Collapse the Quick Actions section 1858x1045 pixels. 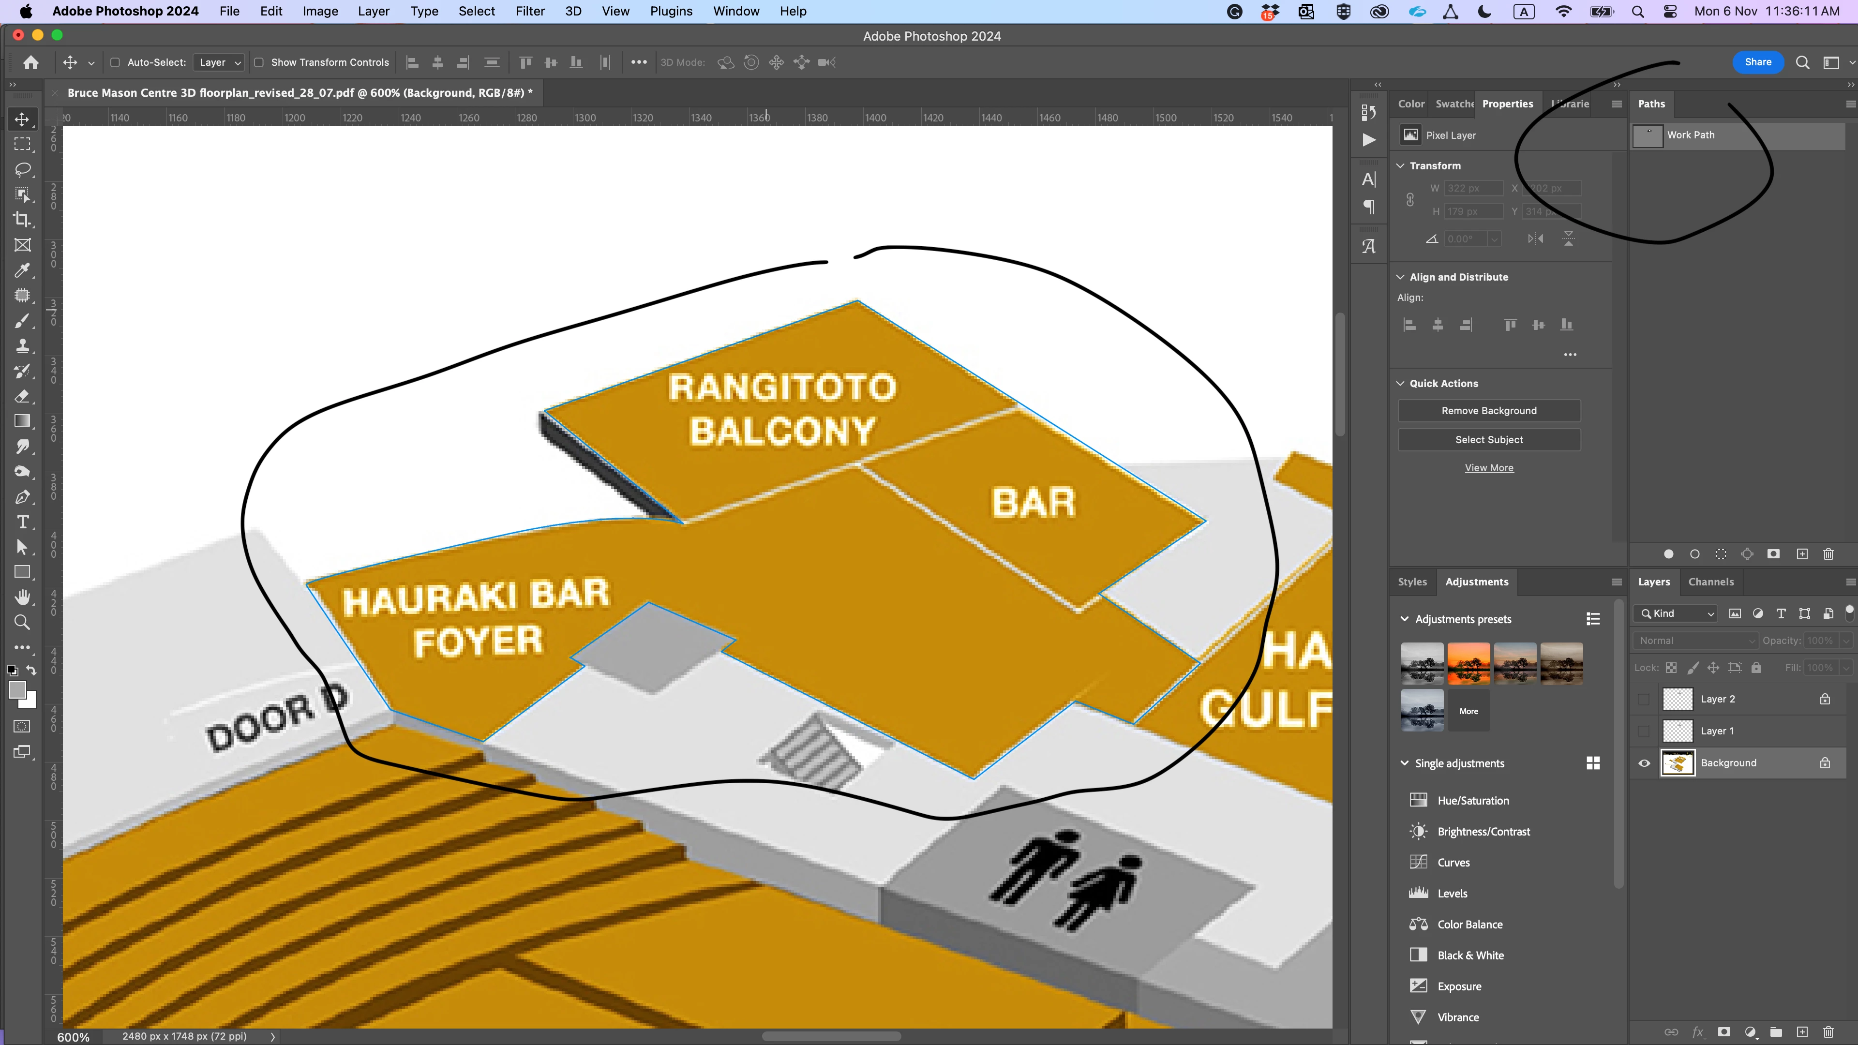(1400, 384)
